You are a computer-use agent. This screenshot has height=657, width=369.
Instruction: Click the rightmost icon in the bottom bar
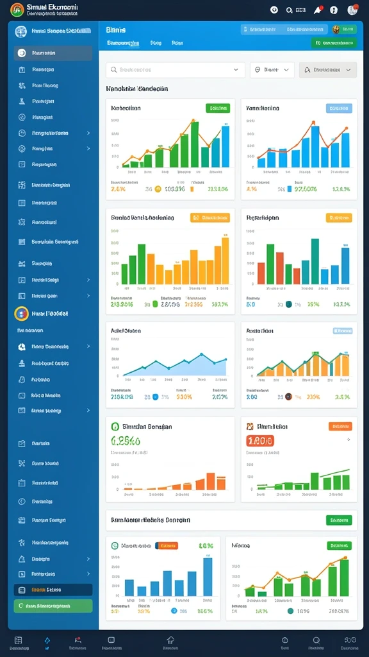[x=349, y=640]
